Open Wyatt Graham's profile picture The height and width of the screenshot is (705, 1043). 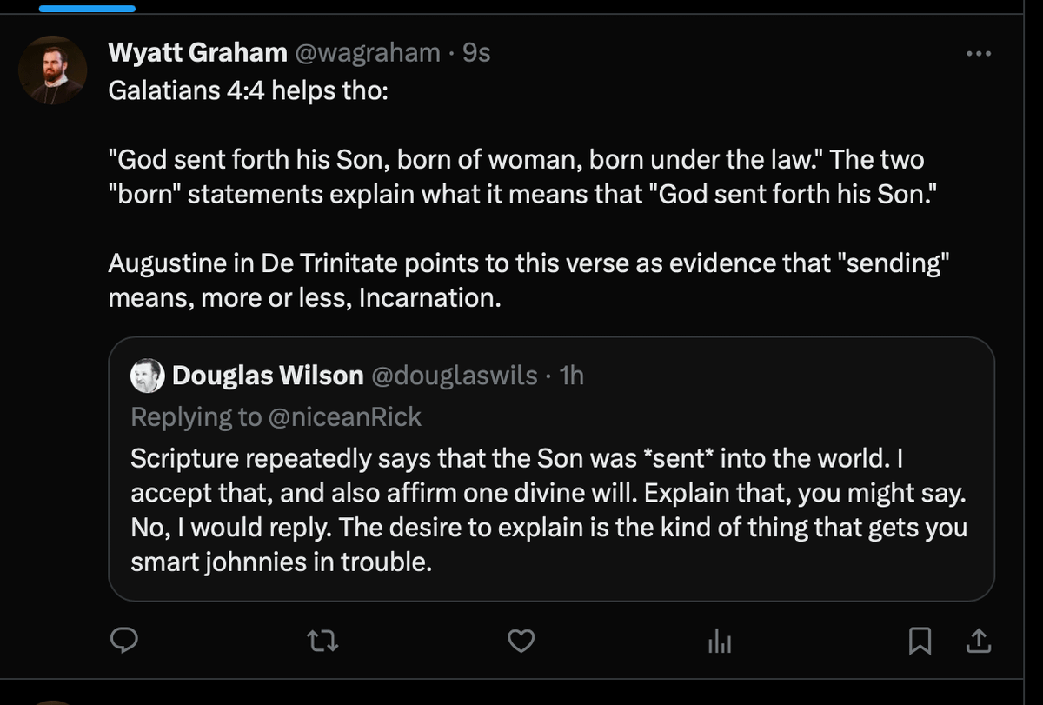click(x=53, y=70)
